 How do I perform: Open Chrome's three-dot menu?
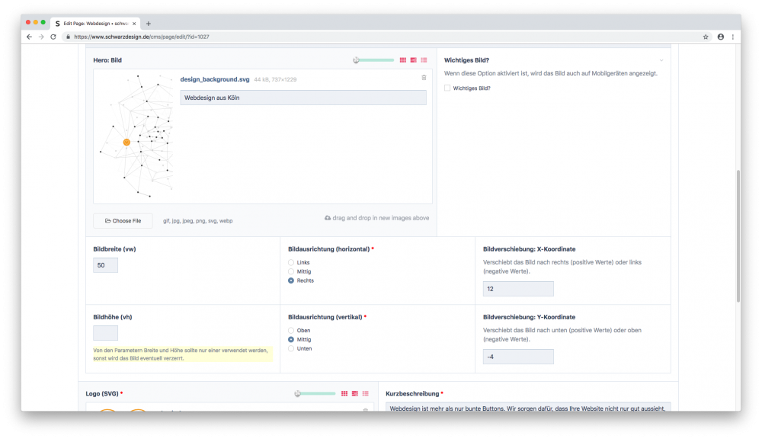click(x=732, y=37)
